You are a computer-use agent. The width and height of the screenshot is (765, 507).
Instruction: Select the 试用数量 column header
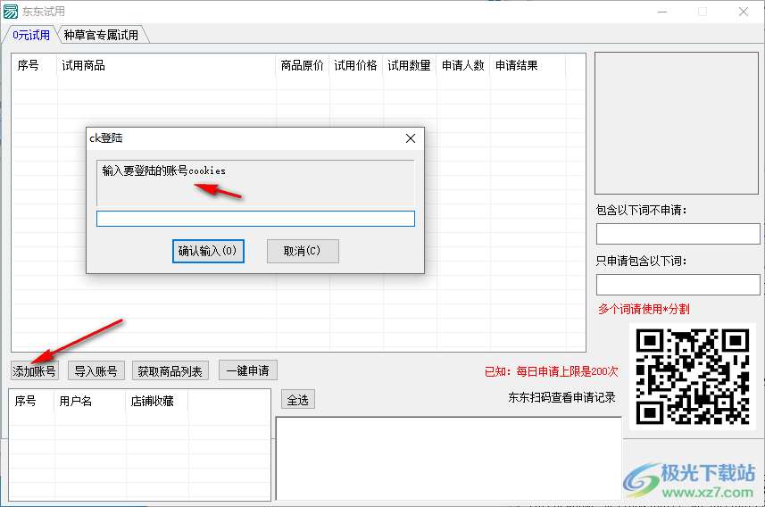(410, 65)
